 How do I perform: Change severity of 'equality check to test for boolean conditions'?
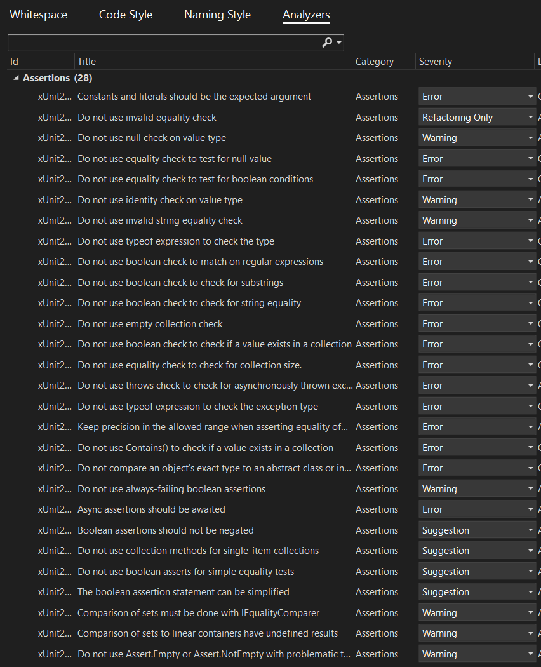coord(477,179)
